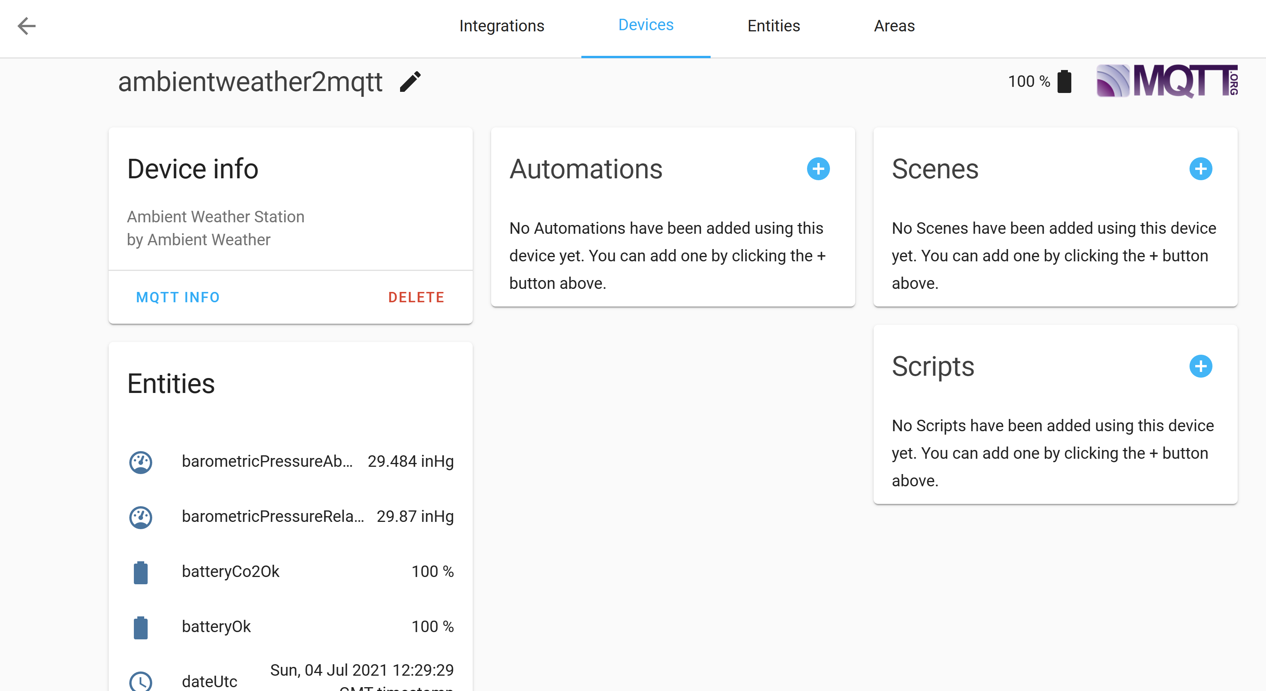
Task: Click the pencil icon to rename device
Action: click(x=410, y=81)
